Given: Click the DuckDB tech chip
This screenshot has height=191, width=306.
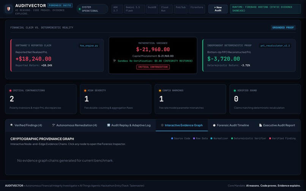Looking at the screenshot, I should tap(152, 9).
